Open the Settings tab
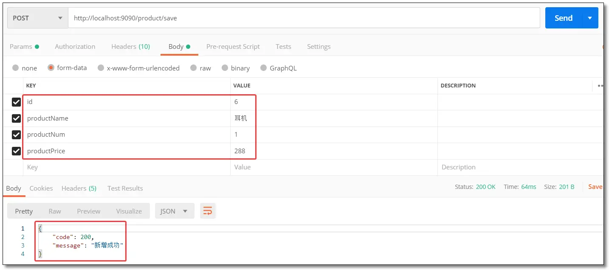 pyautogui.click(x=319, y=47)
